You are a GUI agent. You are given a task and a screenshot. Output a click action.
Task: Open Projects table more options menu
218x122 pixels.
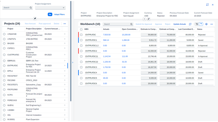click(x=65, y=24)
